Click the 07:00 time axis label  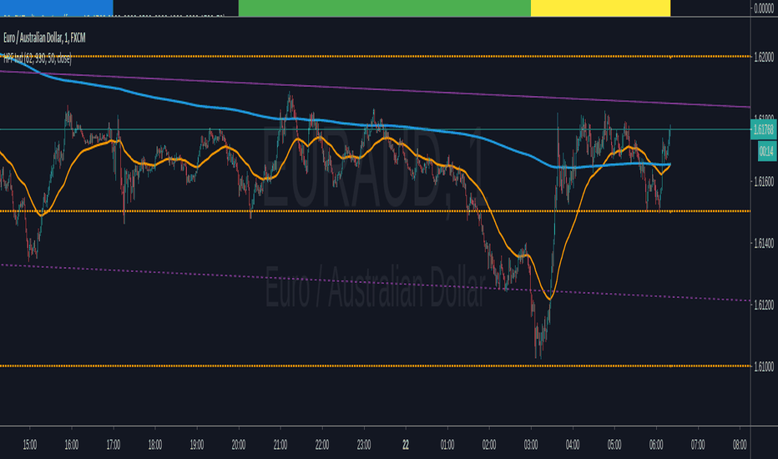pos(698,445)
